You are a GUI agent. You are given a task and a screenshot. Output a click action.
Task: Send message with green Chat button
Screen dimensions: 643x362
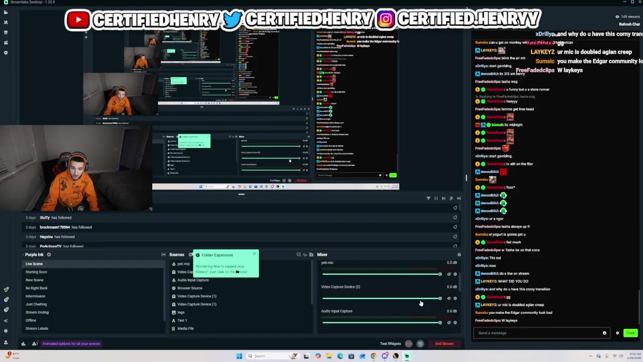click(x=630, y=333)
